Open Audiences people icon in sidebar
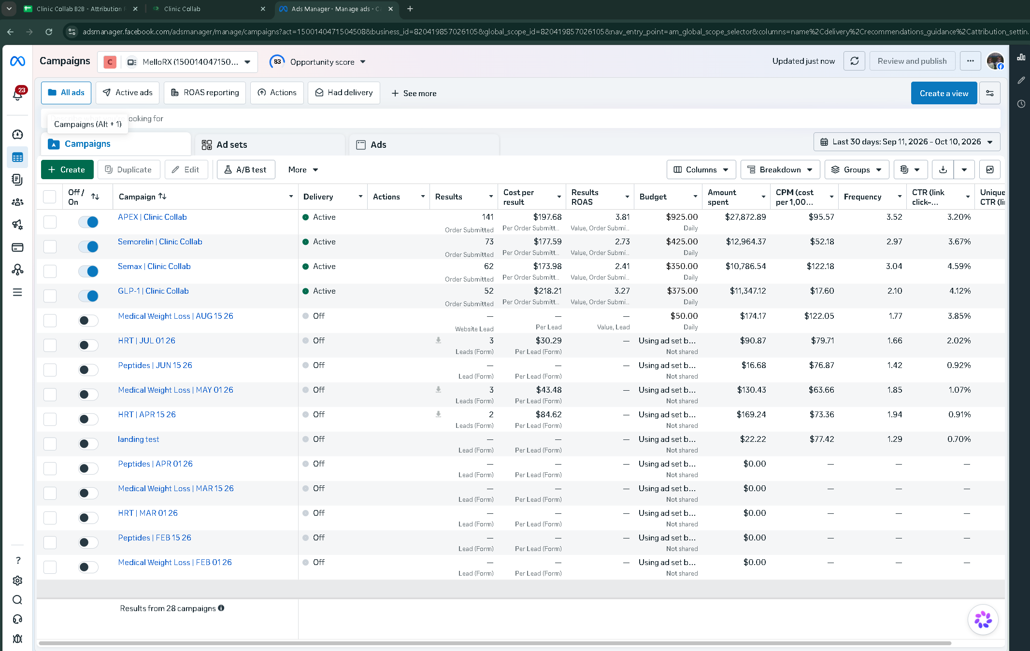 17,202
